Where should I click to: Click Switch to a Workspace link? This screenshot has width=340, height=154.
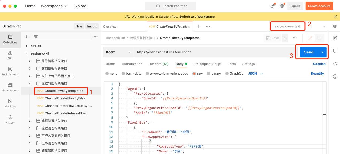[197, 17]
